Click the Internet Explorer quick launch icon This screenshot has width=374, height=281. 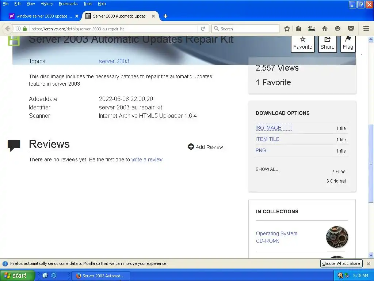(54, 276)
